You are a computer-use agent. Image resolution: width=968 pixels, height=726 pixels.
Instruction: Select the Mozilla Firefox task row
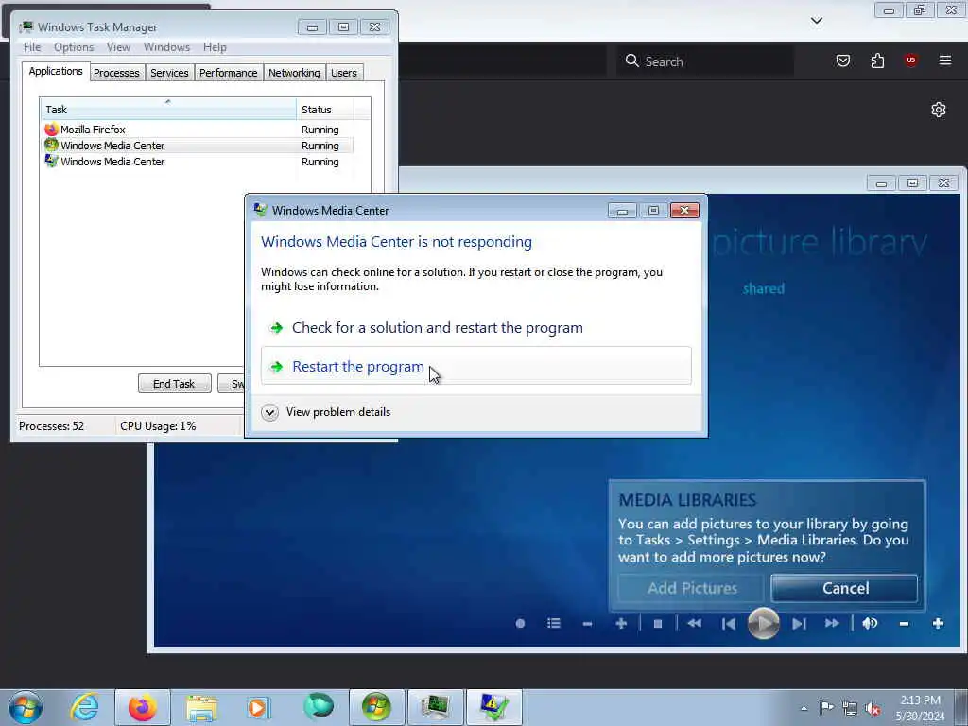[x=197, y=130]
